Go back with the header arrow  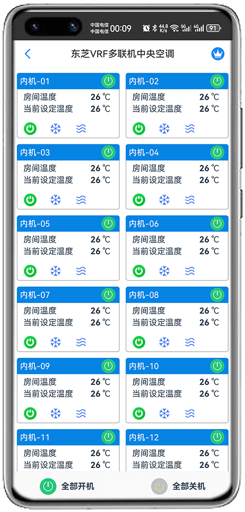(28, 54)
